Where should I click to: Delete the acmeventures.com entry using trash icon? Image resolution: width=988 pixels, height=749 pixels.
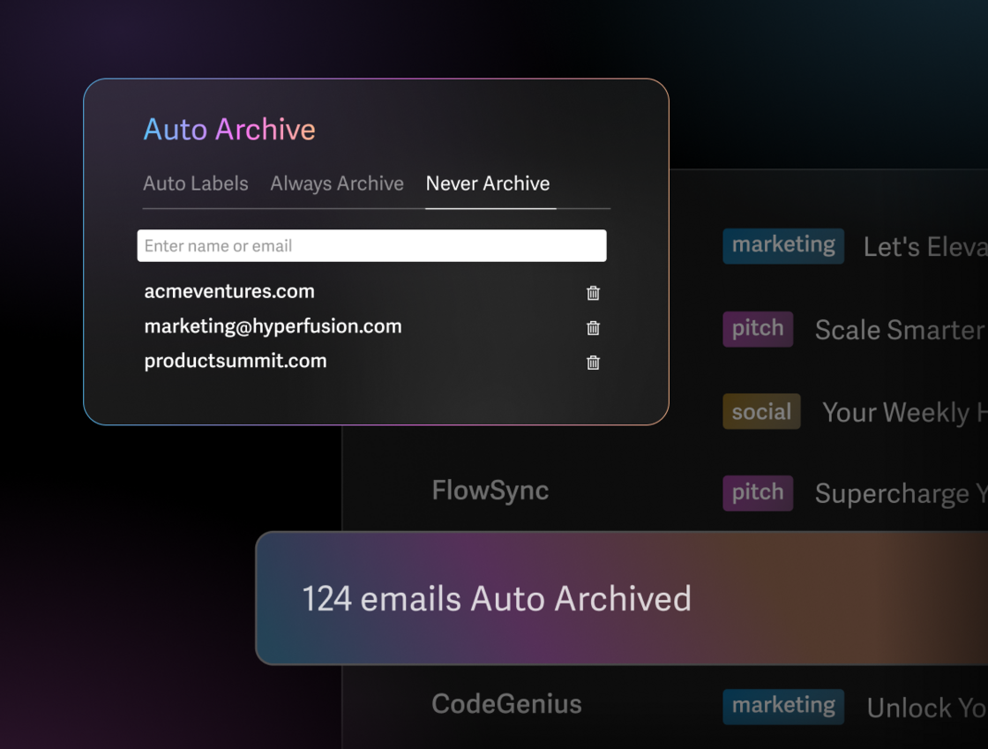pos(592,293)
